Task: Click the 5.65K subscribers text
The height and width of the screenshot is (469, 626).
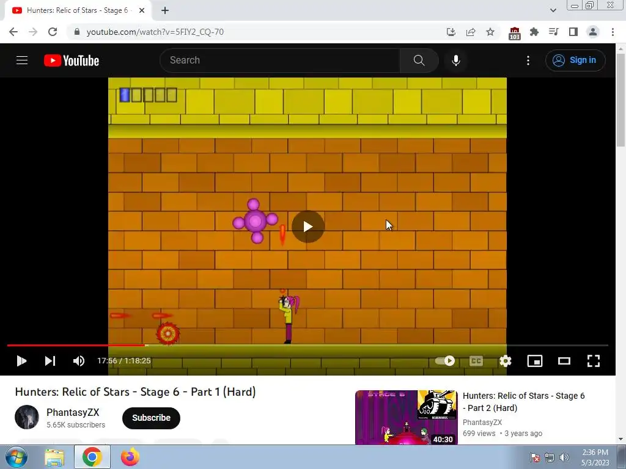Action: (x=76, y=425)
